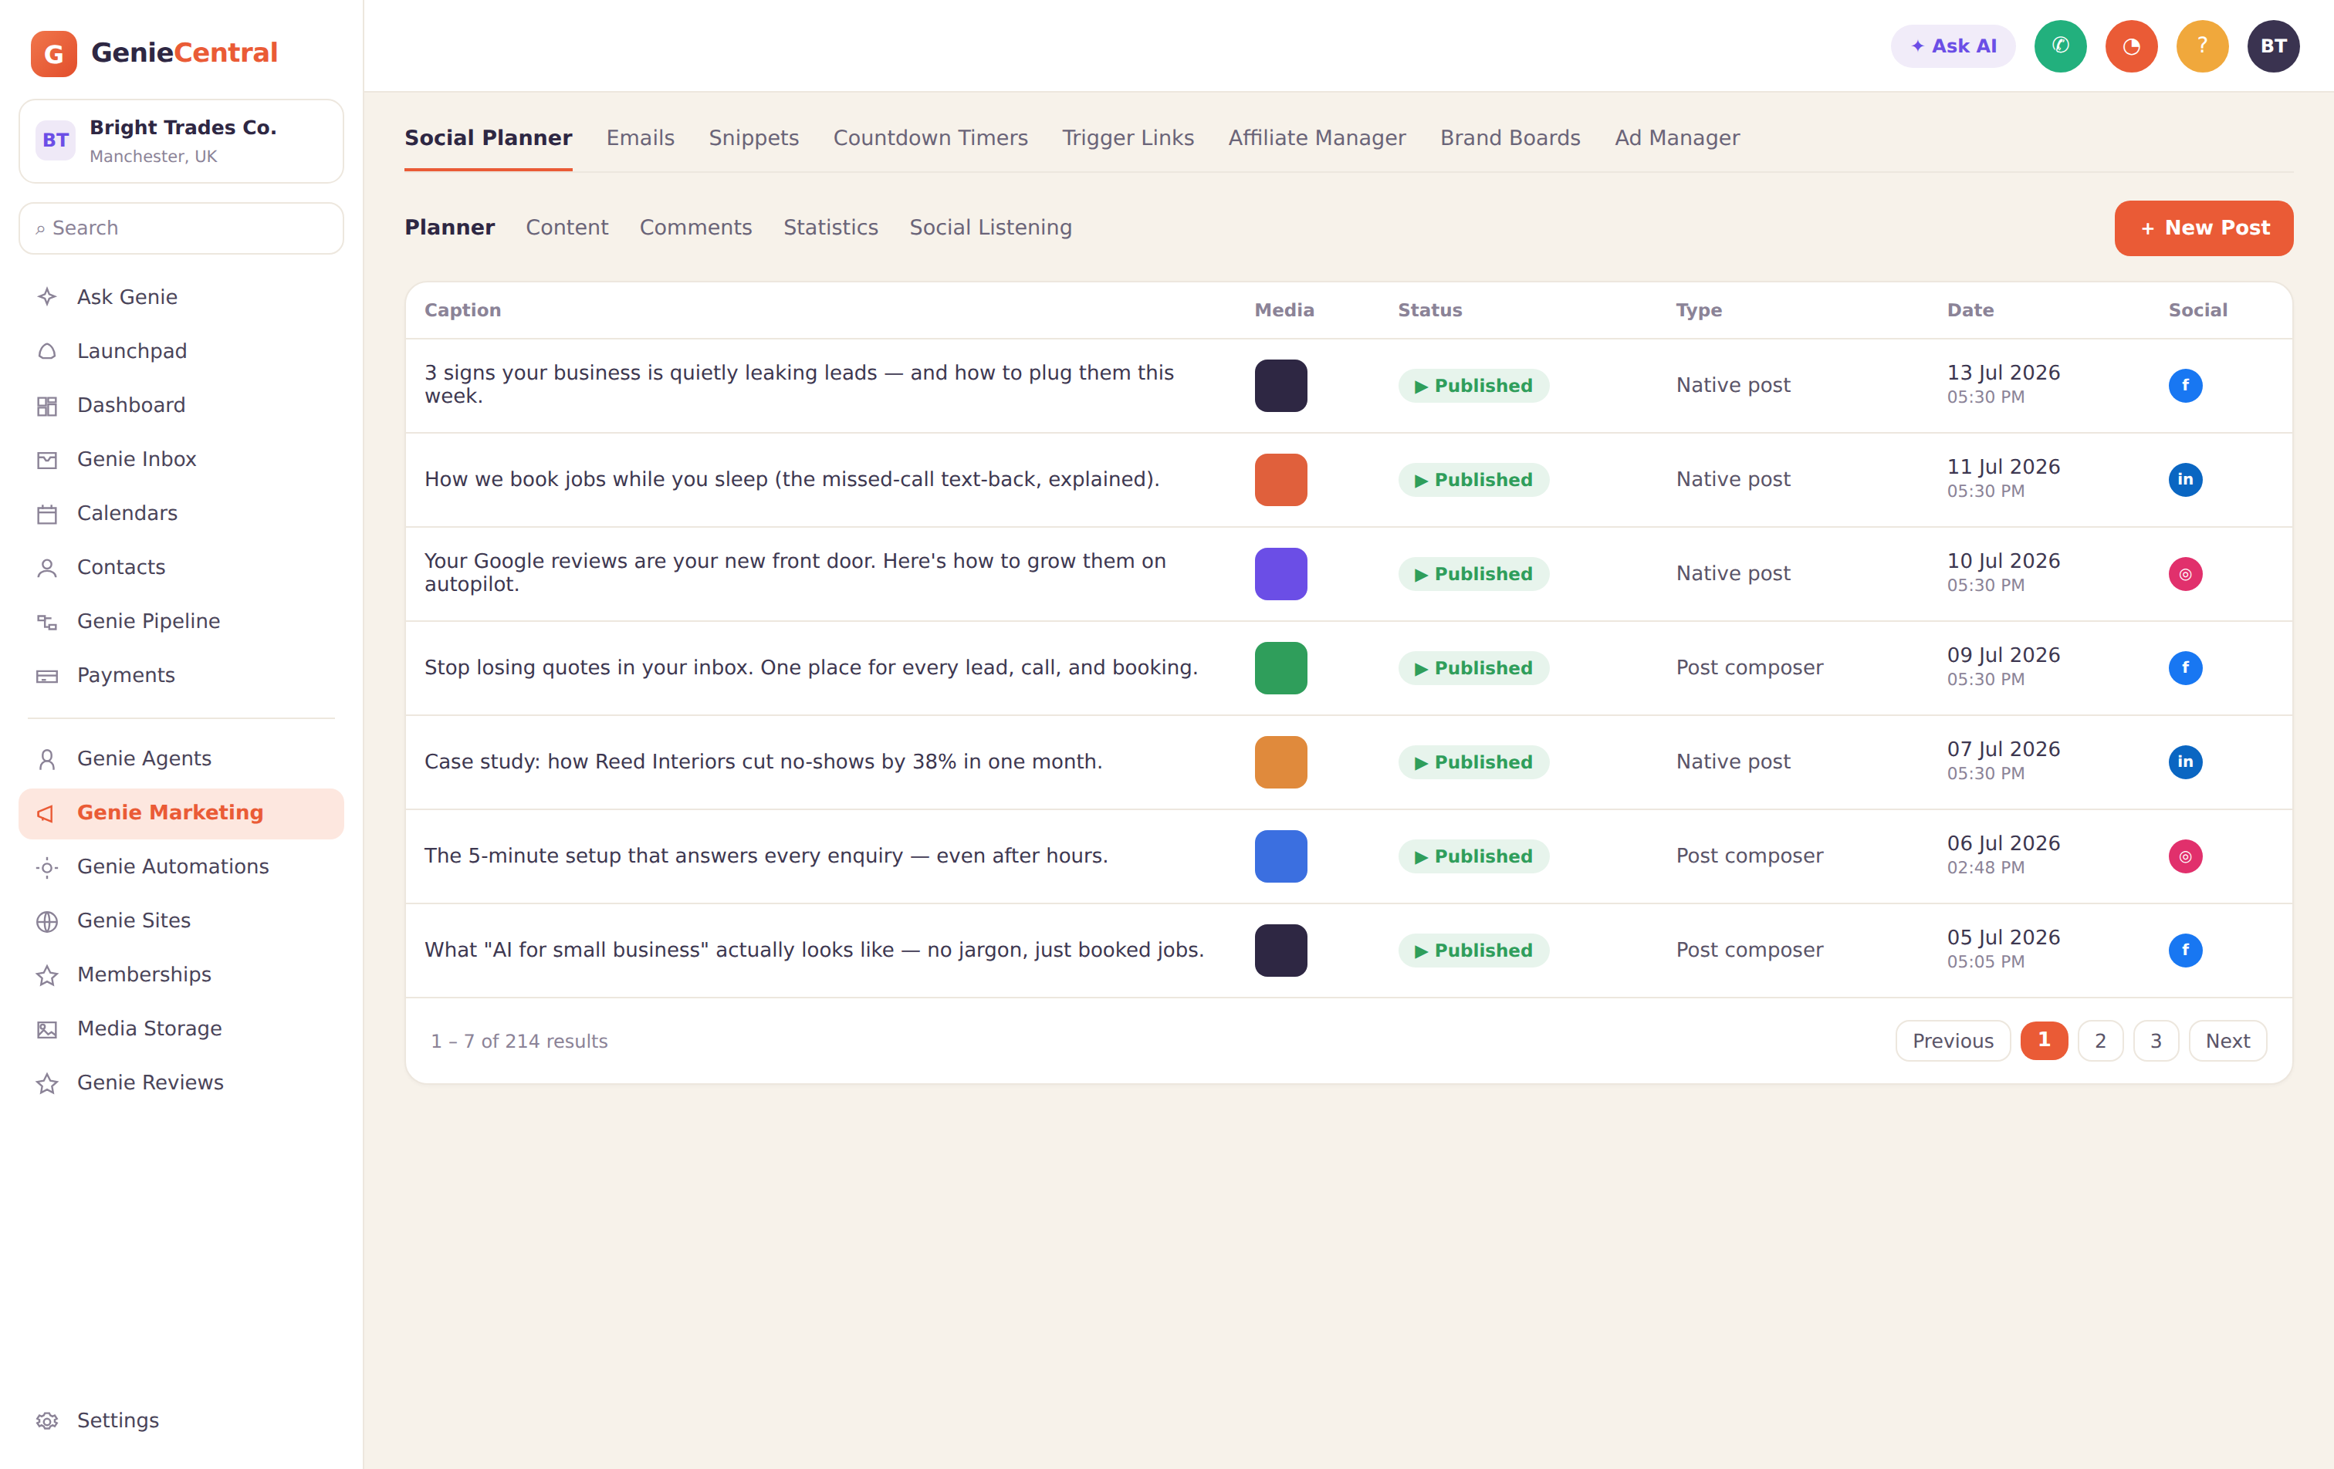Click Instagram icon on 06 Jul 2026 post

tap(2185, 856)
